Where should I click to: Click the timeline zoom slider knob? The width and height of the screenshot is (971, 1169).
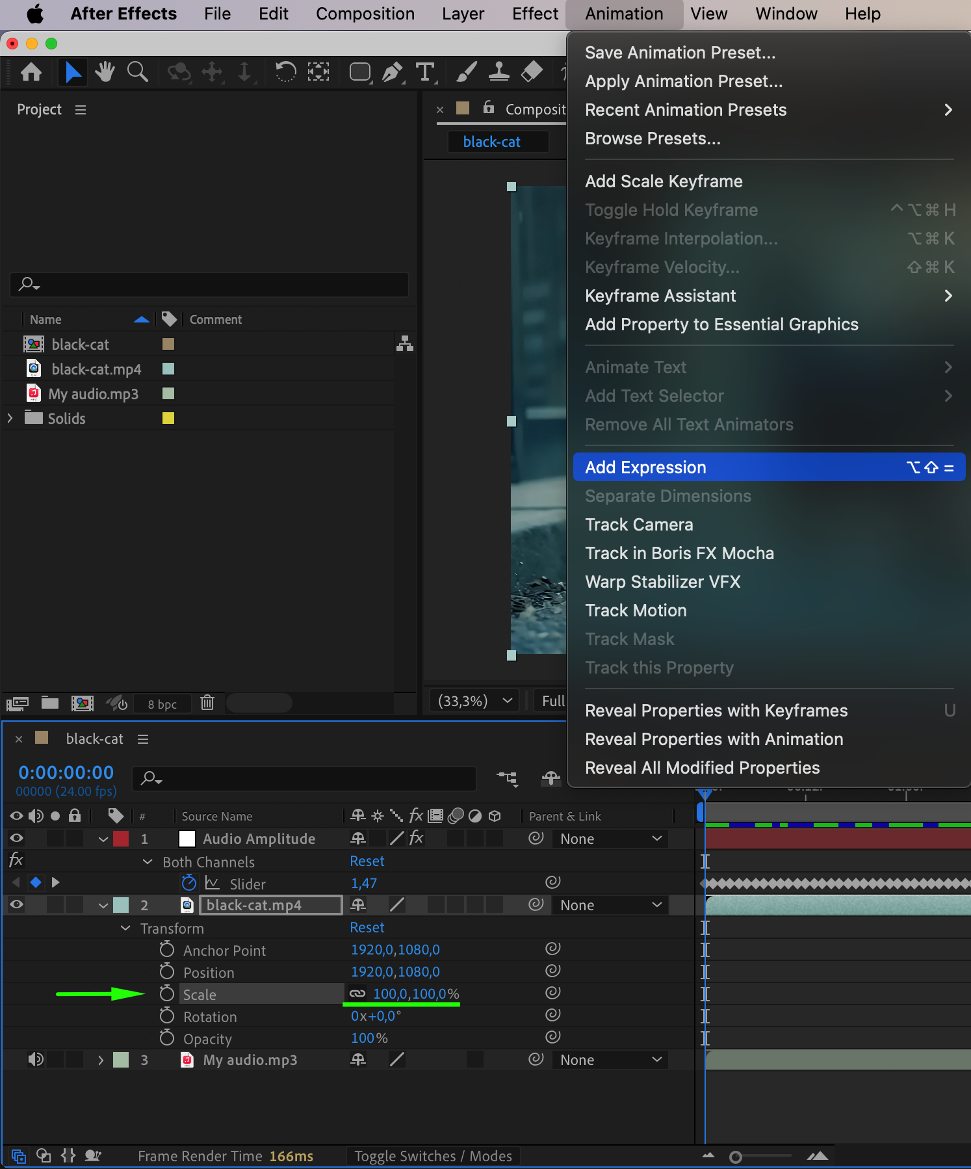click(736, 1157)
